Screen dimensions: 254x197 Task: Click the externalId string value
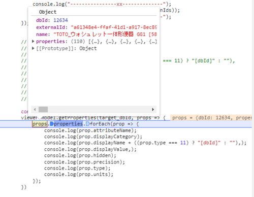pos(114,27)
